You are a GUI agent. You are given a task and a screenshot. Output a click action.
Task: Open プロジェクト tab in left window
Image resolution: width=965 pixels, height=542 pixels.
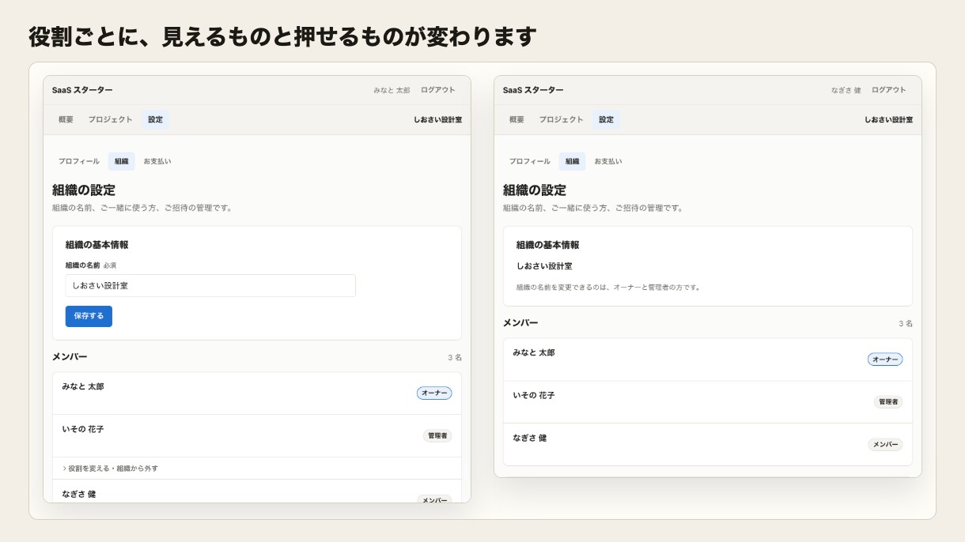coord(110,120)
